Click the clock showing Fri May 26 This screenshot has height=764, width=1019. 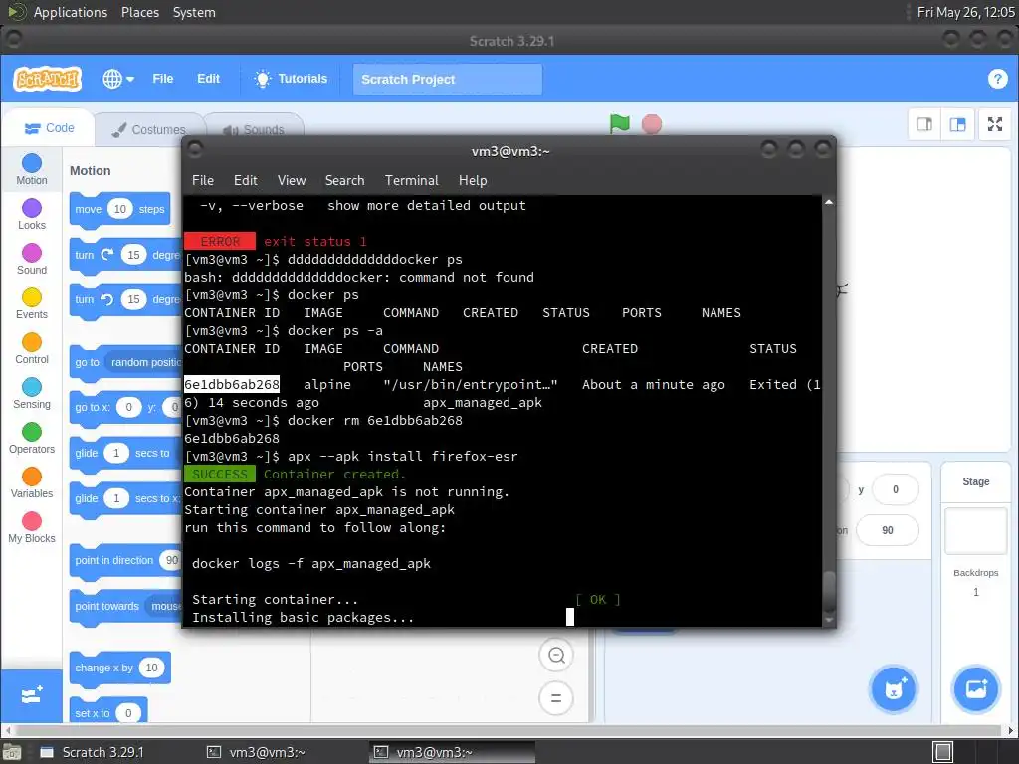pyautogui.click(x=965, y=12)
